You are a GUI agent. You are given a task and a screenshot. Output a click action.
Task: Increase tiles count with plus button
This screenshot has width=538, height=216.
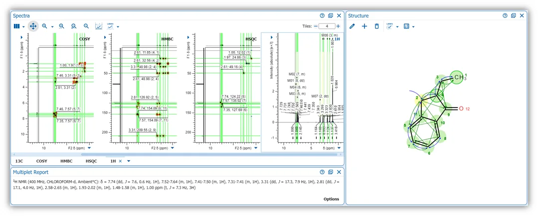click(339, 26)
